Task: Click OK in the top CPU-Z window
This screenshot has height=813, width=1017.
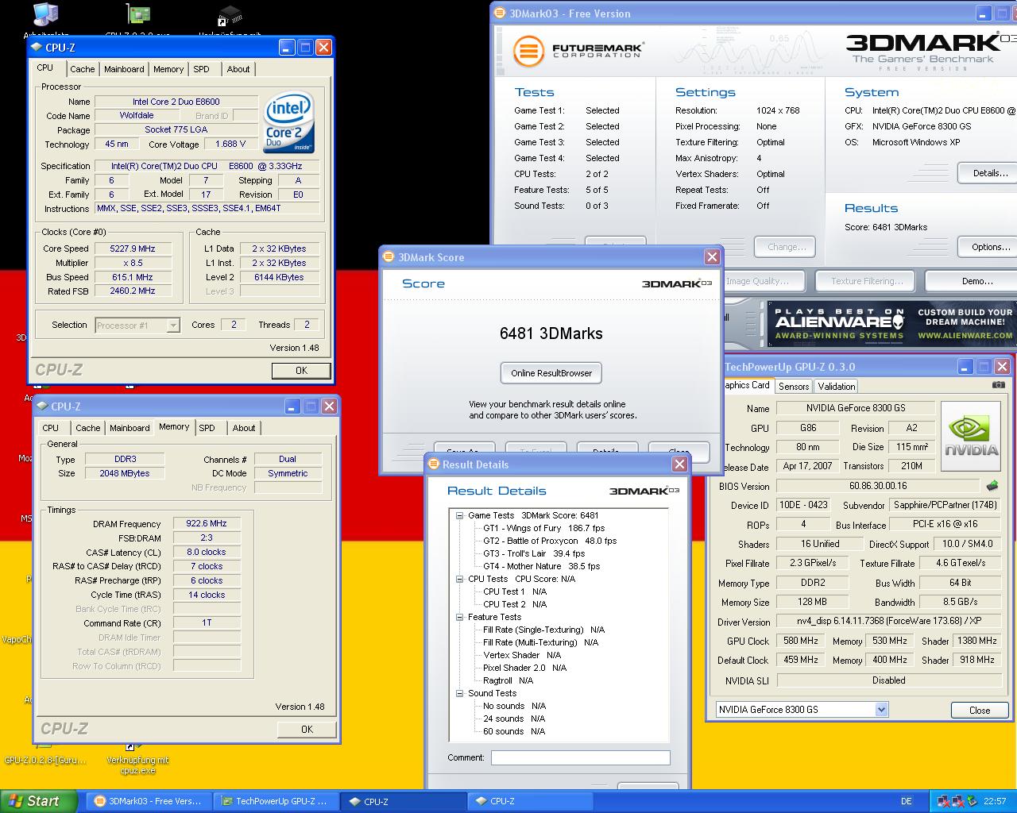Action: click(301, 371)
